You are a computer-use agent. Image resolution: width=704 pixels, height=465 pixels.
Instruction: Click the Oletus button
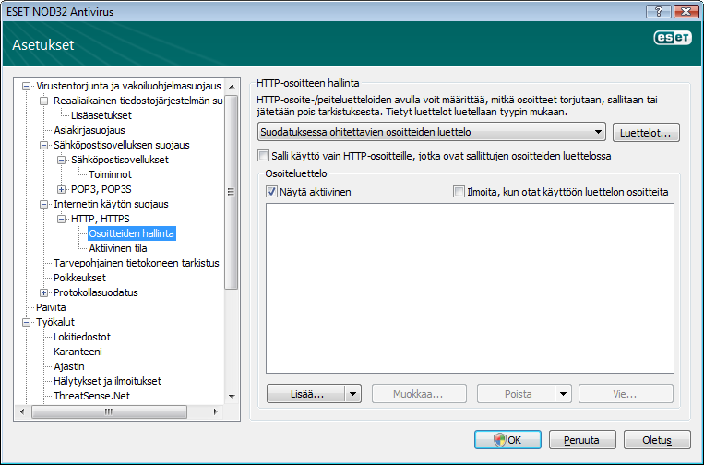(657, 440)
